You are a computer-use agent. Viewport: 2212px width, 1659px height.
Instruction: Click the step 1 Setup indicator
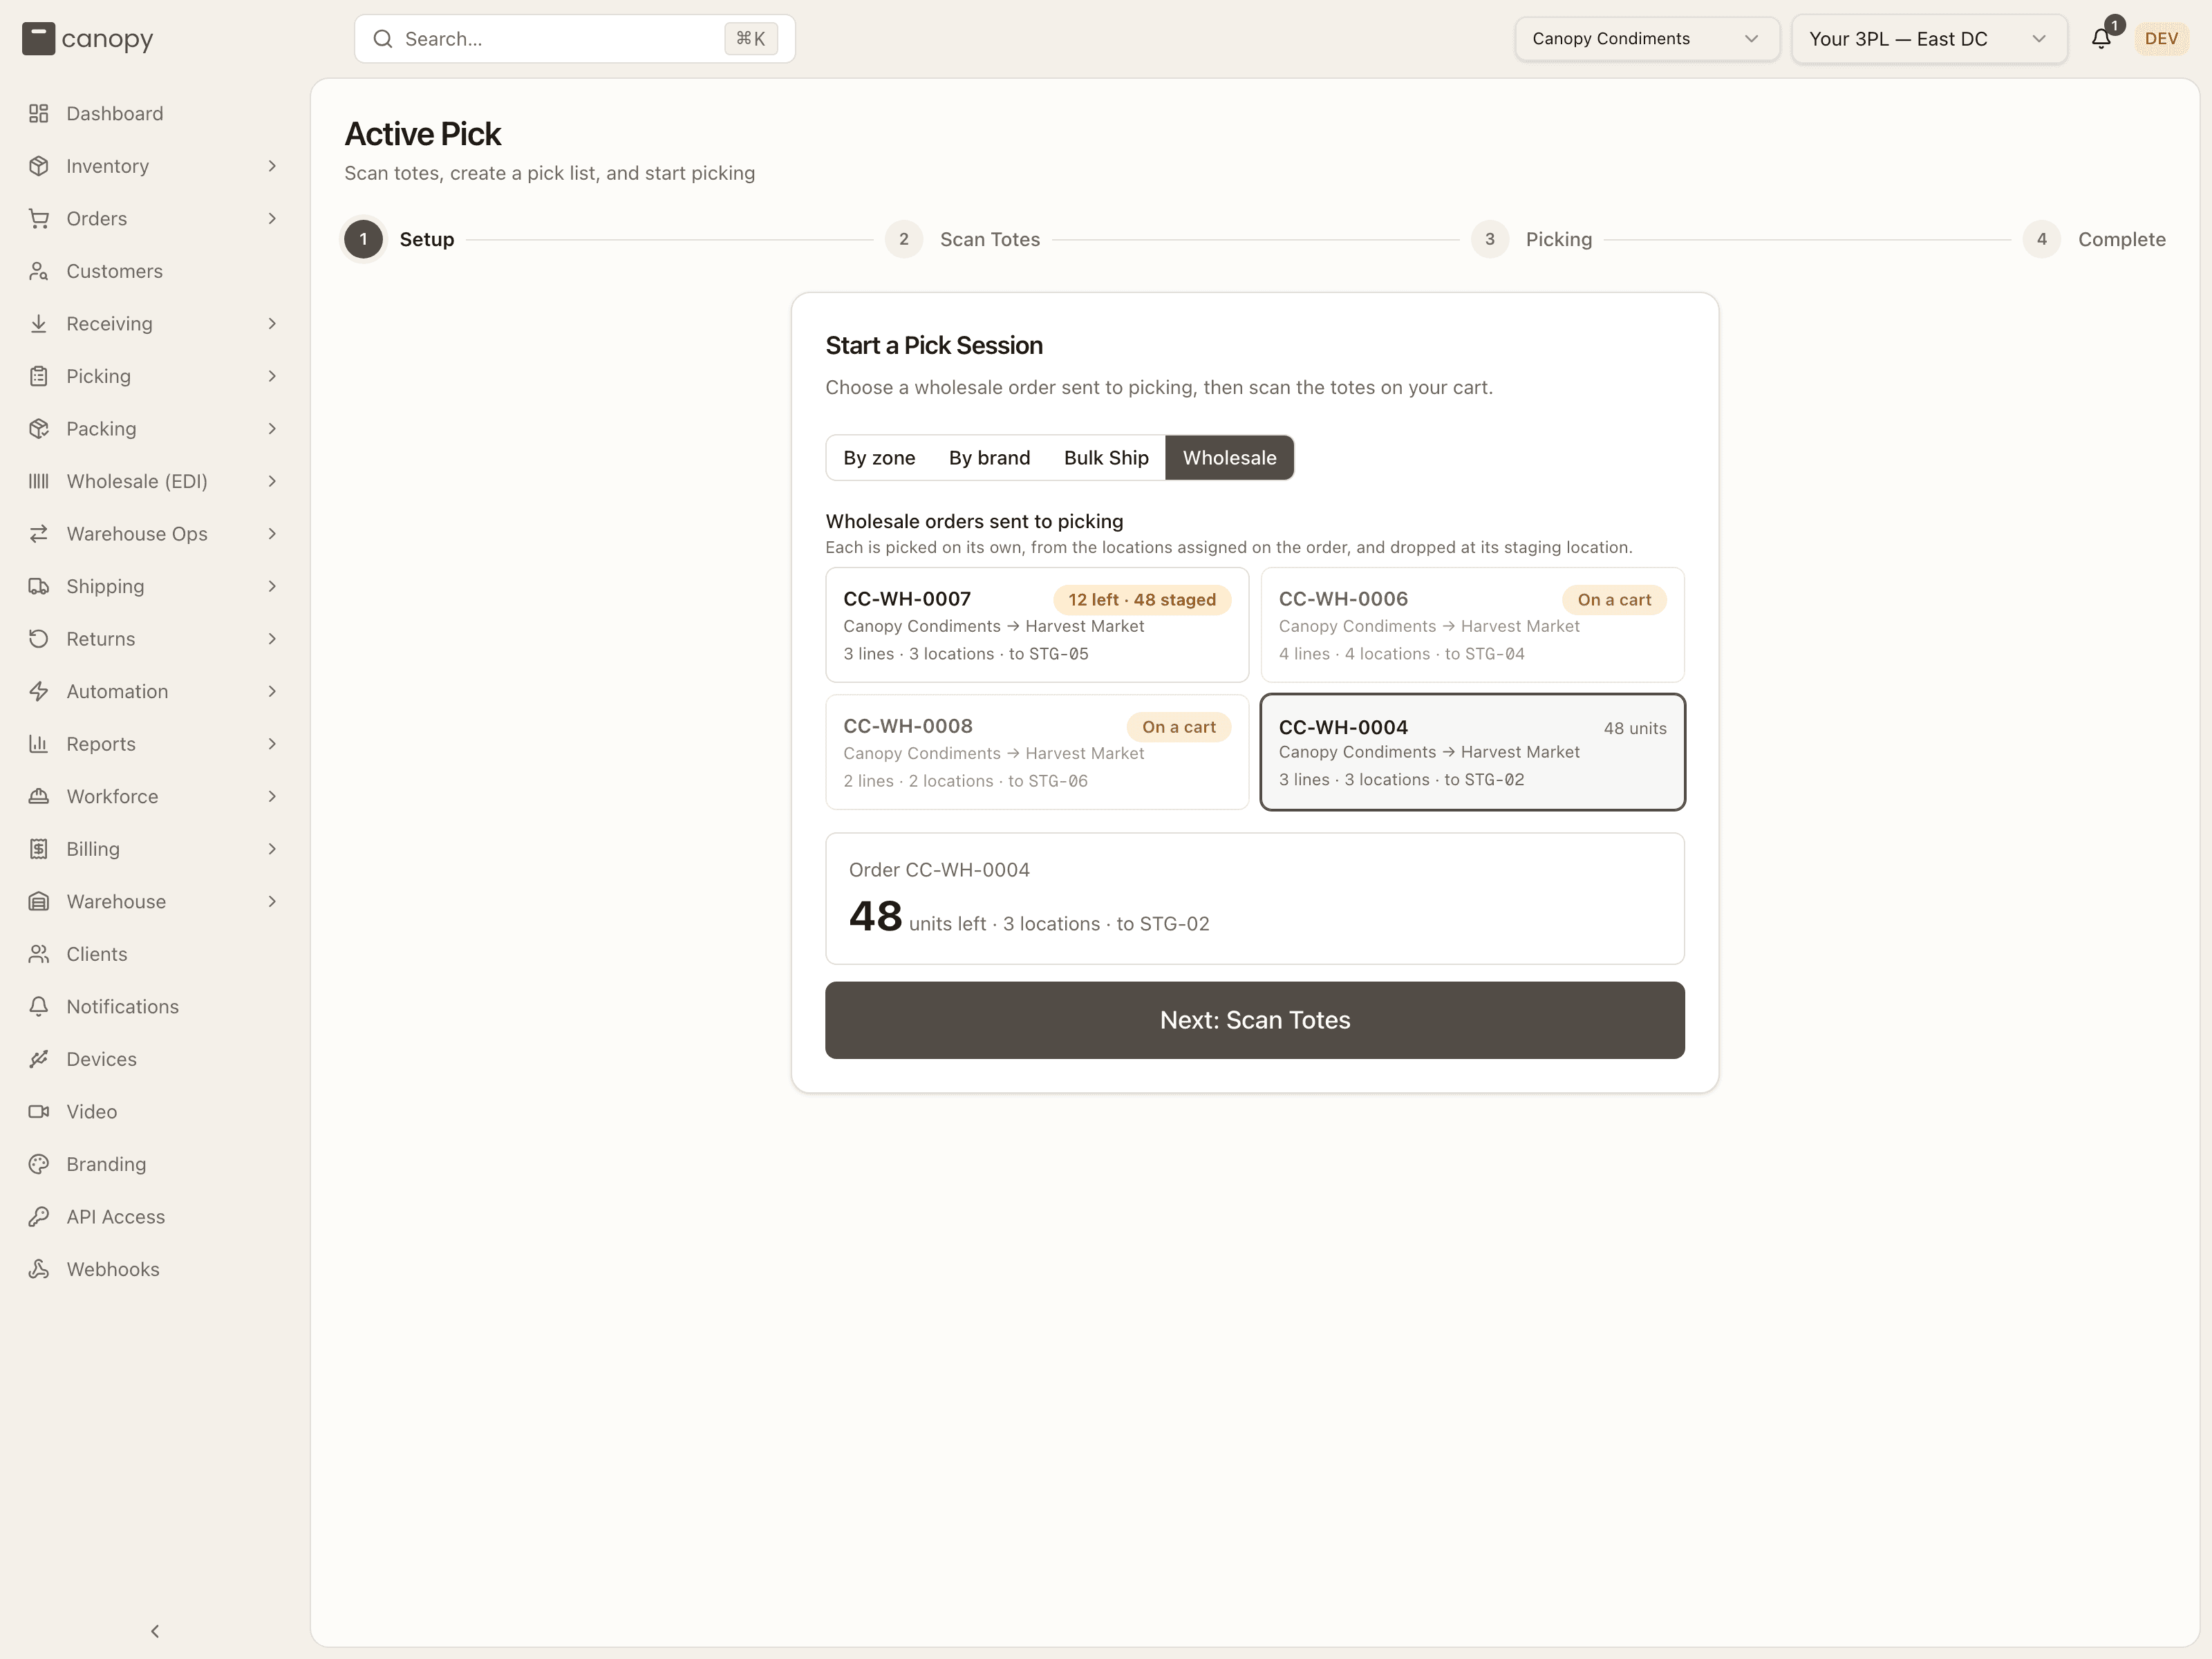pos(399,240)
